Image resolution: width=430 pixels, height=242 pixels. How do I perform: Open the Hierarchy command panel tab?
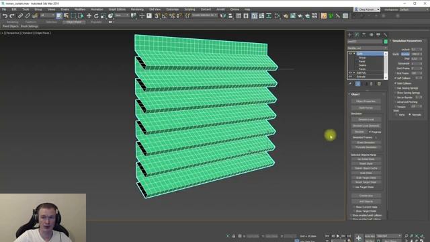364,34
